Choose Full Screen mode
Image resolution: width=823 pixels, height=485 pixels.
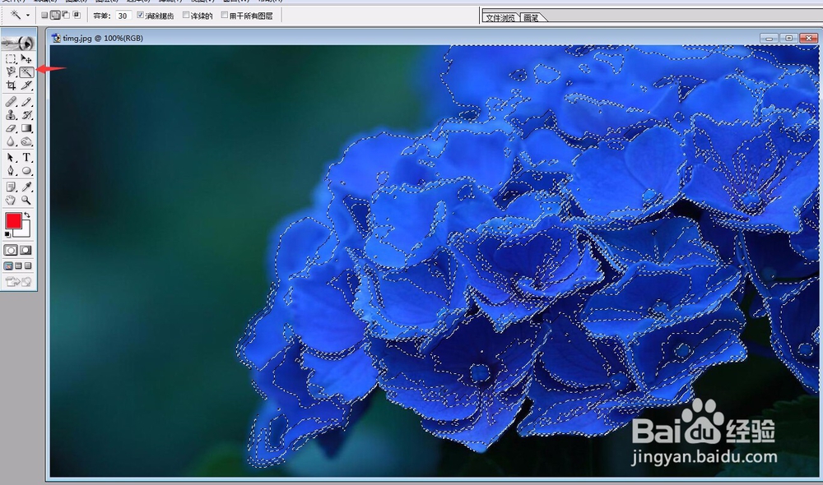coord(28,266)
